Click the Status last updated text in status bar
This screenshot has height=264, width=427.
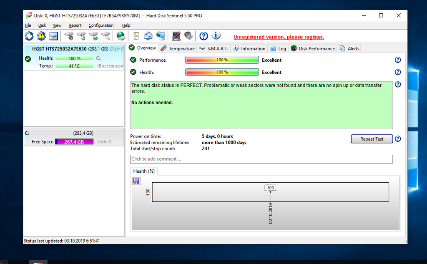(62, 241)
